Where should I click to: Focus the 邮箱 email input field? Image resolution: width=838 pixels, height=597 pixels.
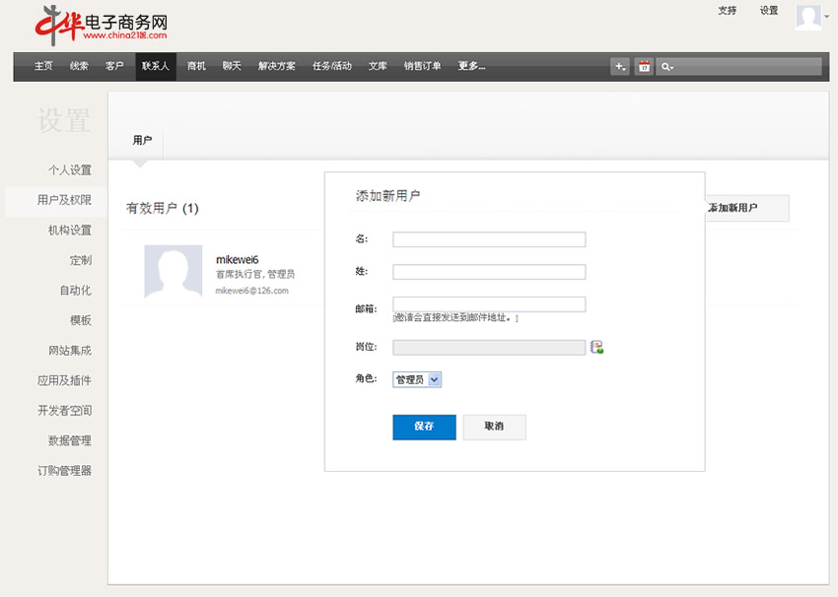489,304
